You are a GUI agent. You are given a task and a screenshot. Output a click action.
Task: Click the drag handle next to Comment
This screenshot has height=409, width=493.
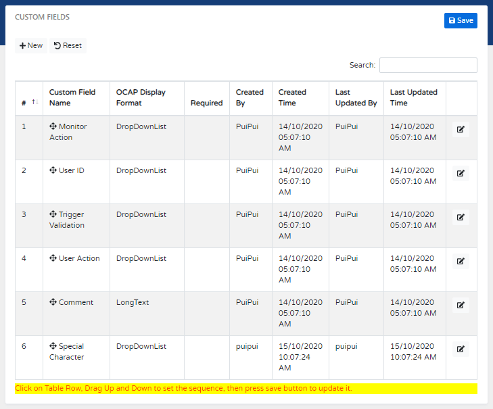point(53,302)
